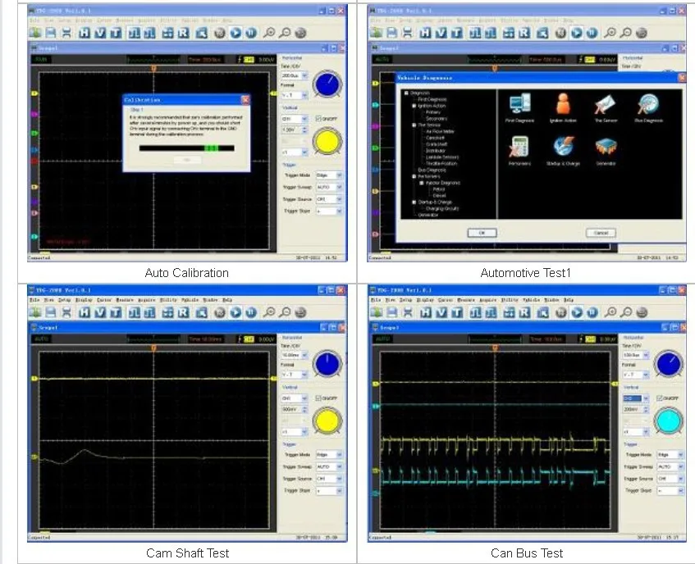This screenshot has height=564, width=695.
Task: Click first magnifier zoom icon in Cam Shaft Test window
Action: point(269,312)
